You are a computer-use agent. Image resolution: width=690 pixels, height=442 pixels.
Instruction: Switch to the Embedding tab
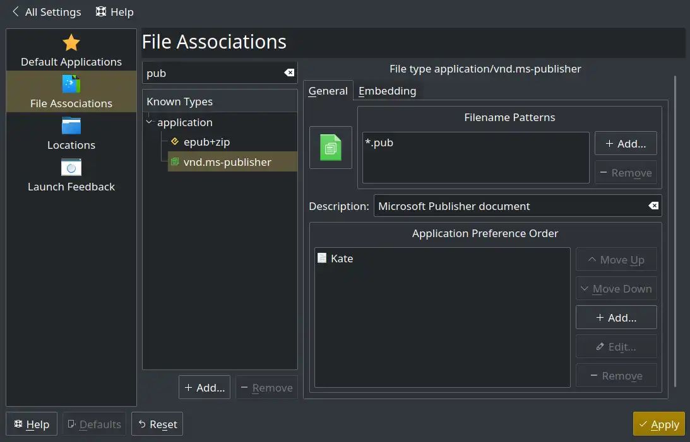click(387, 91)
